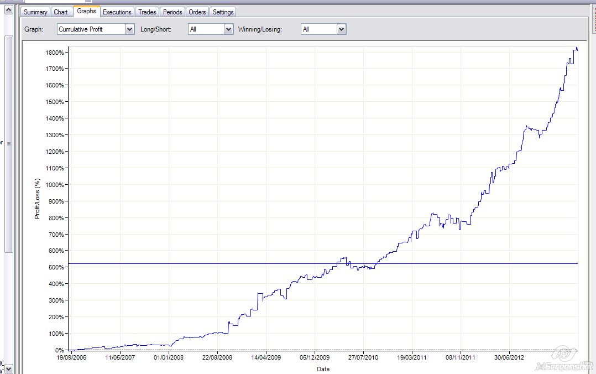This screenshot has width=596, height=374.
Task: Open the Trades tab
Action: (x=147, y=12)
